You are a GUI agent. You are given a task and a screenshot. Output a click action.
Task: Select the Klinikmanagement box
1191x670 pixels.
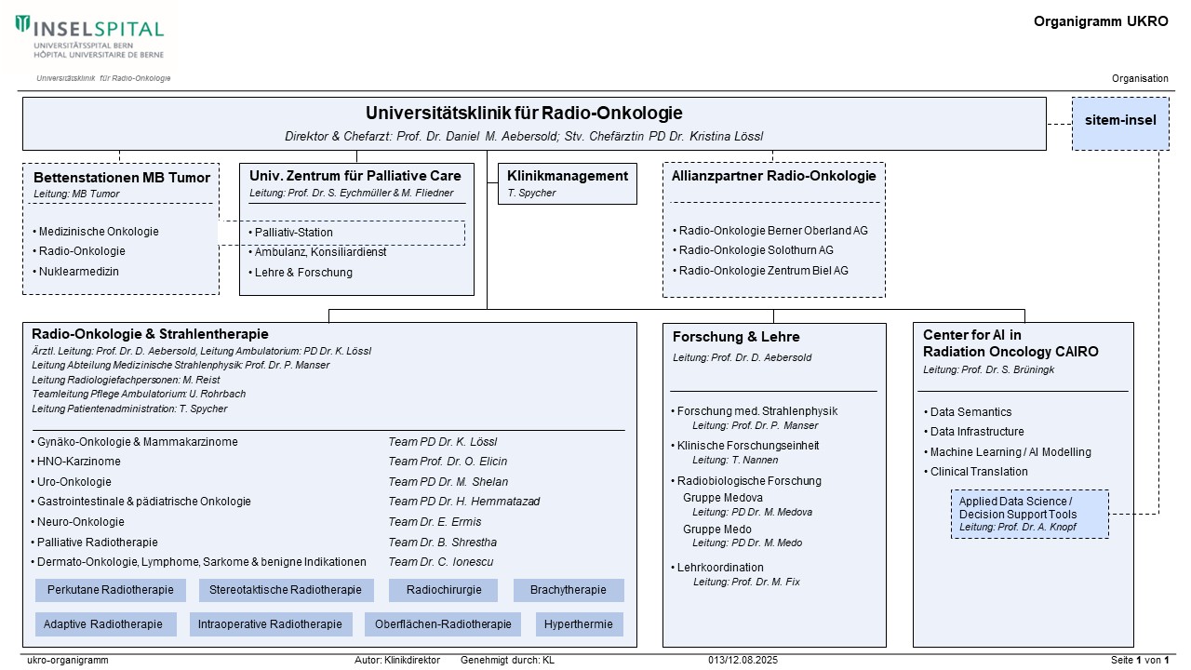point(568,183)
